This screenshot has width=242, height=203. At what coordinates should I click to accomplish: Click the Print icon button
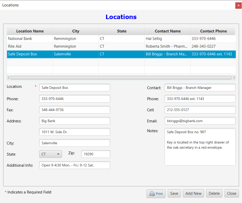[x=156, y=193]
